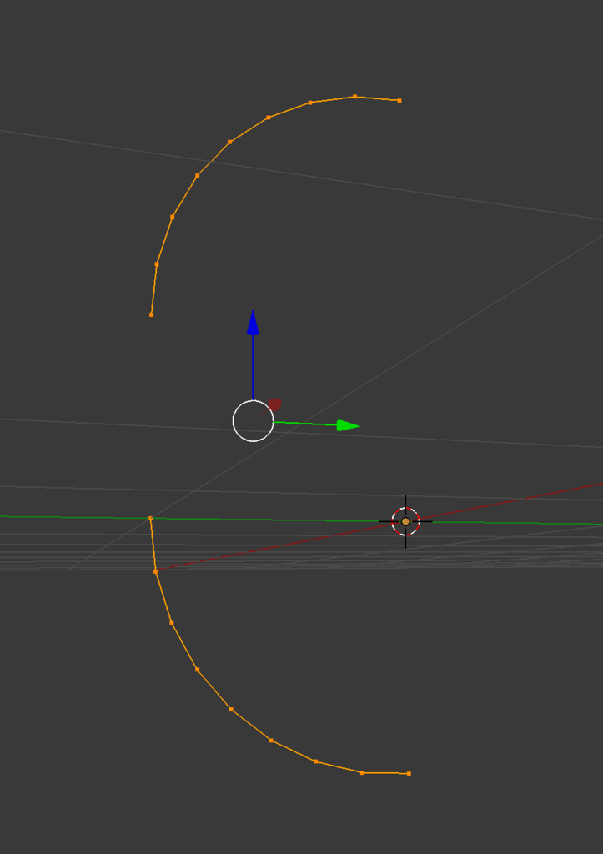603x854 pixels.
Task: Click the blue Z-axis arrow of the gizmo
Action: 253,323
